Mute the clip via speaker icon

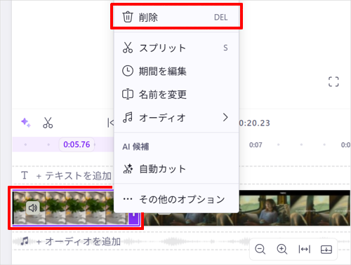[33, 208]
